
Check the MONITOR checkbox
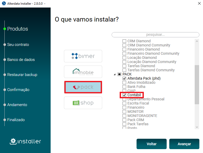point(124,112)
